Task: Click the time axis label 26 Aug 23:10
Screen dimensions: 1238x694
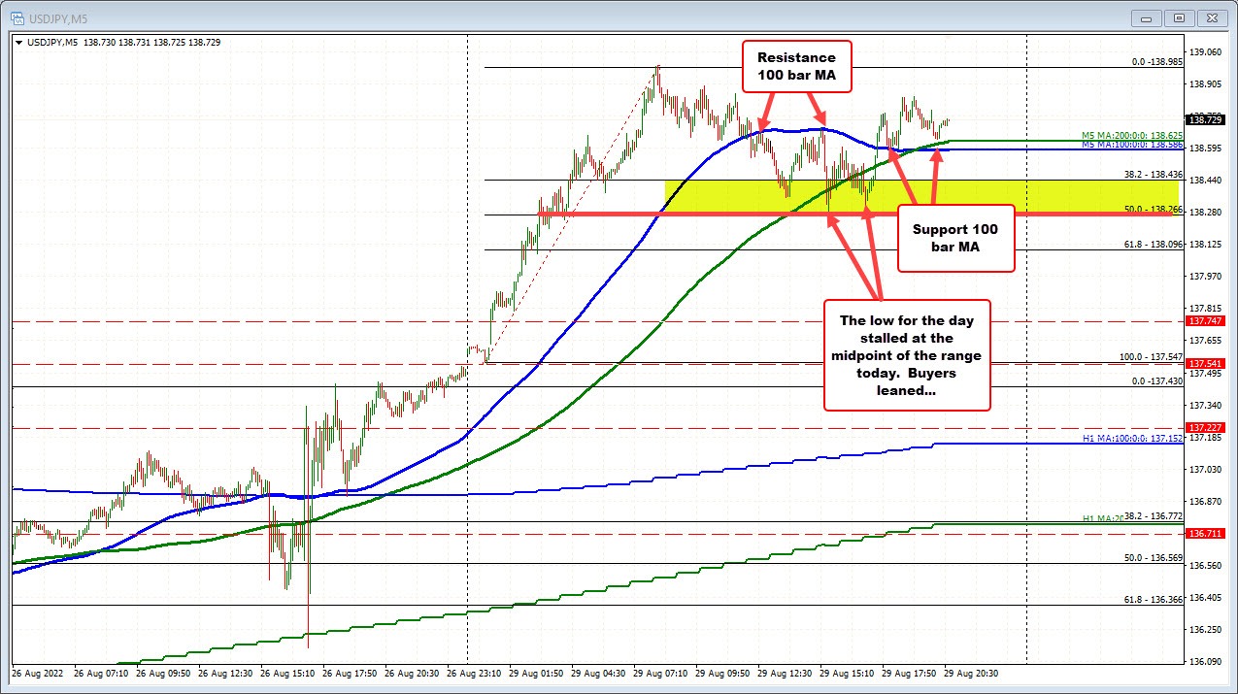Action: pyautogui.click(x=475, y=672)
